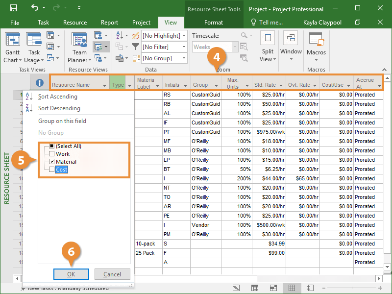Image resolution: width=392 pixels, height=294 pixels.
Task: Expand the [No Group] dropdown
Action: tap(184, 58)
